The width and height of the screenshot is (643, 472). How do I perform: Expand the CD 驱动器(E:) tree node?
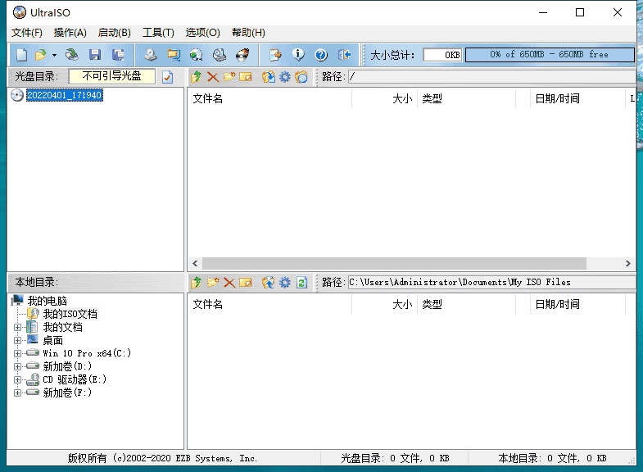(x=18, y=380)
